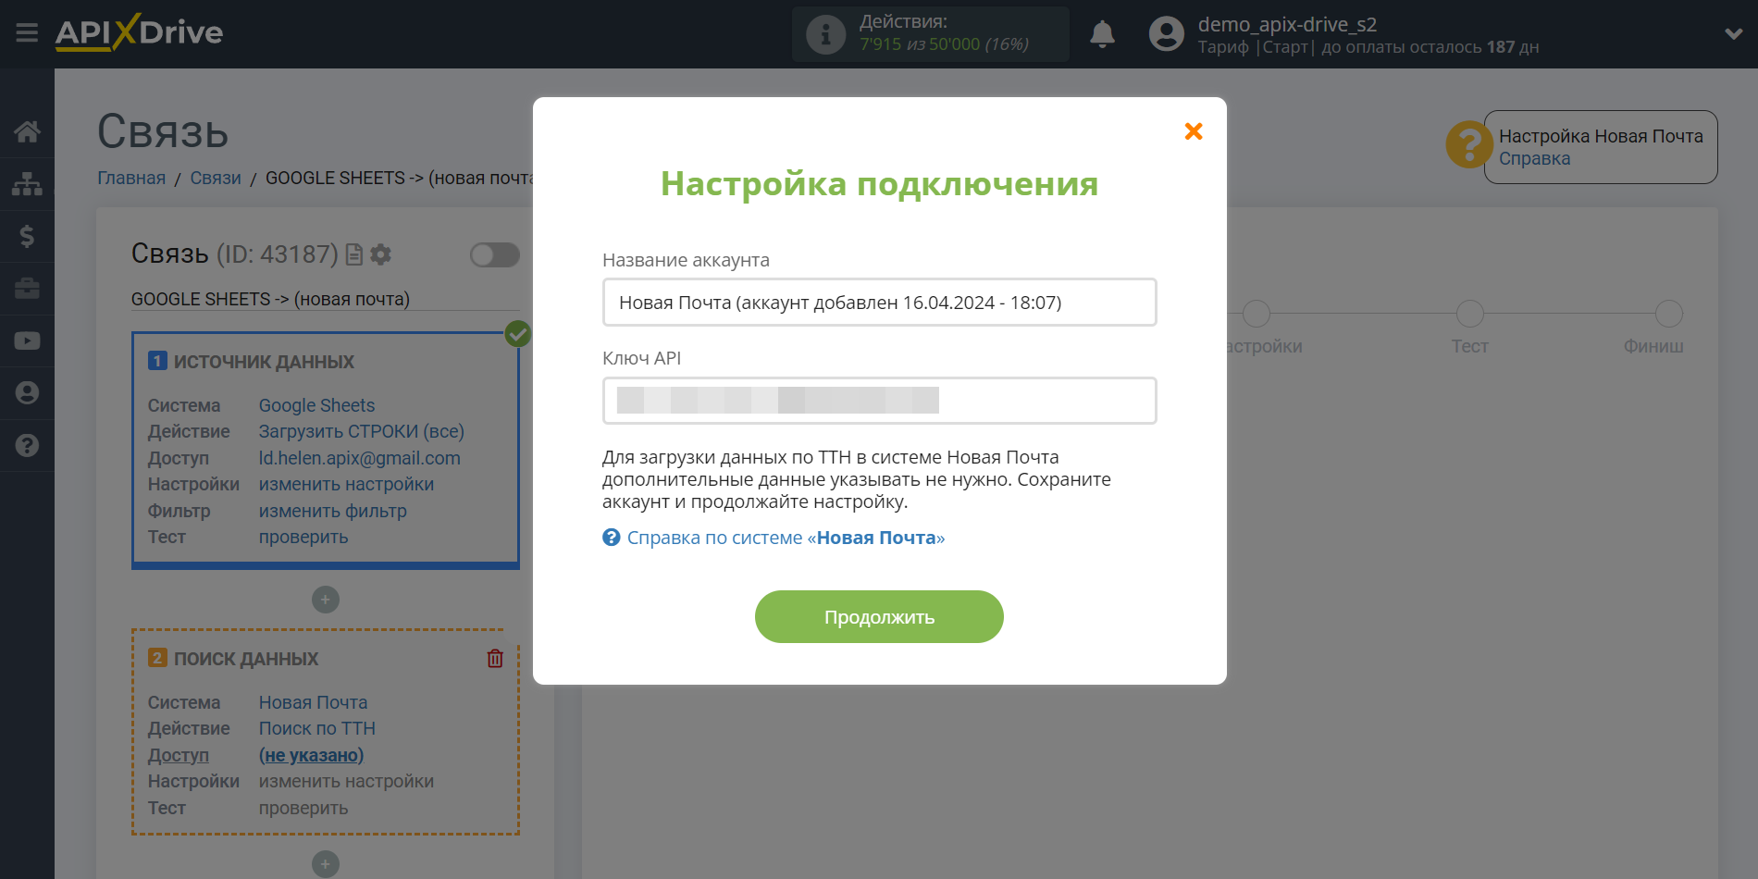Open the Справка link in help box
Screen dimensions: 1758x879
[1534, 158]
